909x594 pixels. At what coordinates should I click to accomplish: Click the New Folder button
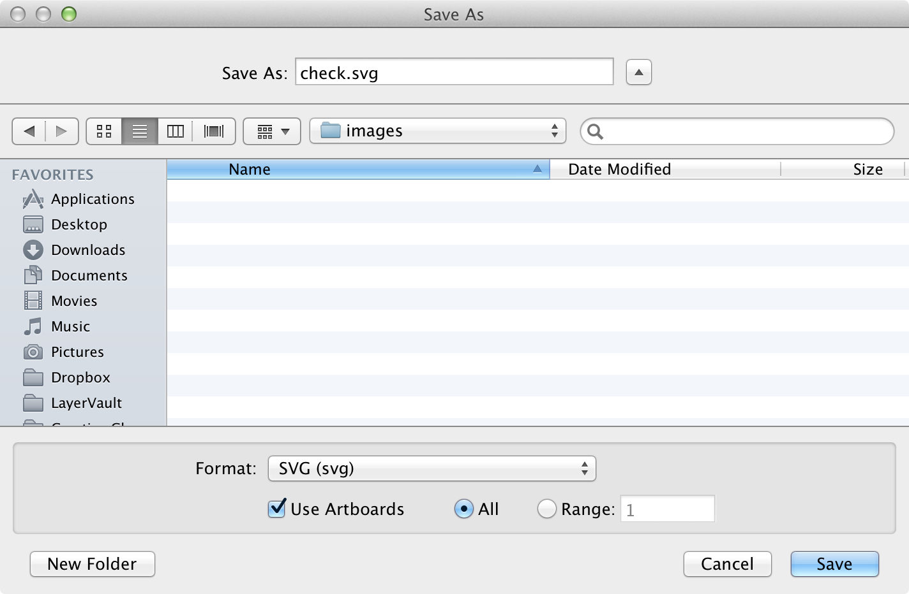(93, 564)
